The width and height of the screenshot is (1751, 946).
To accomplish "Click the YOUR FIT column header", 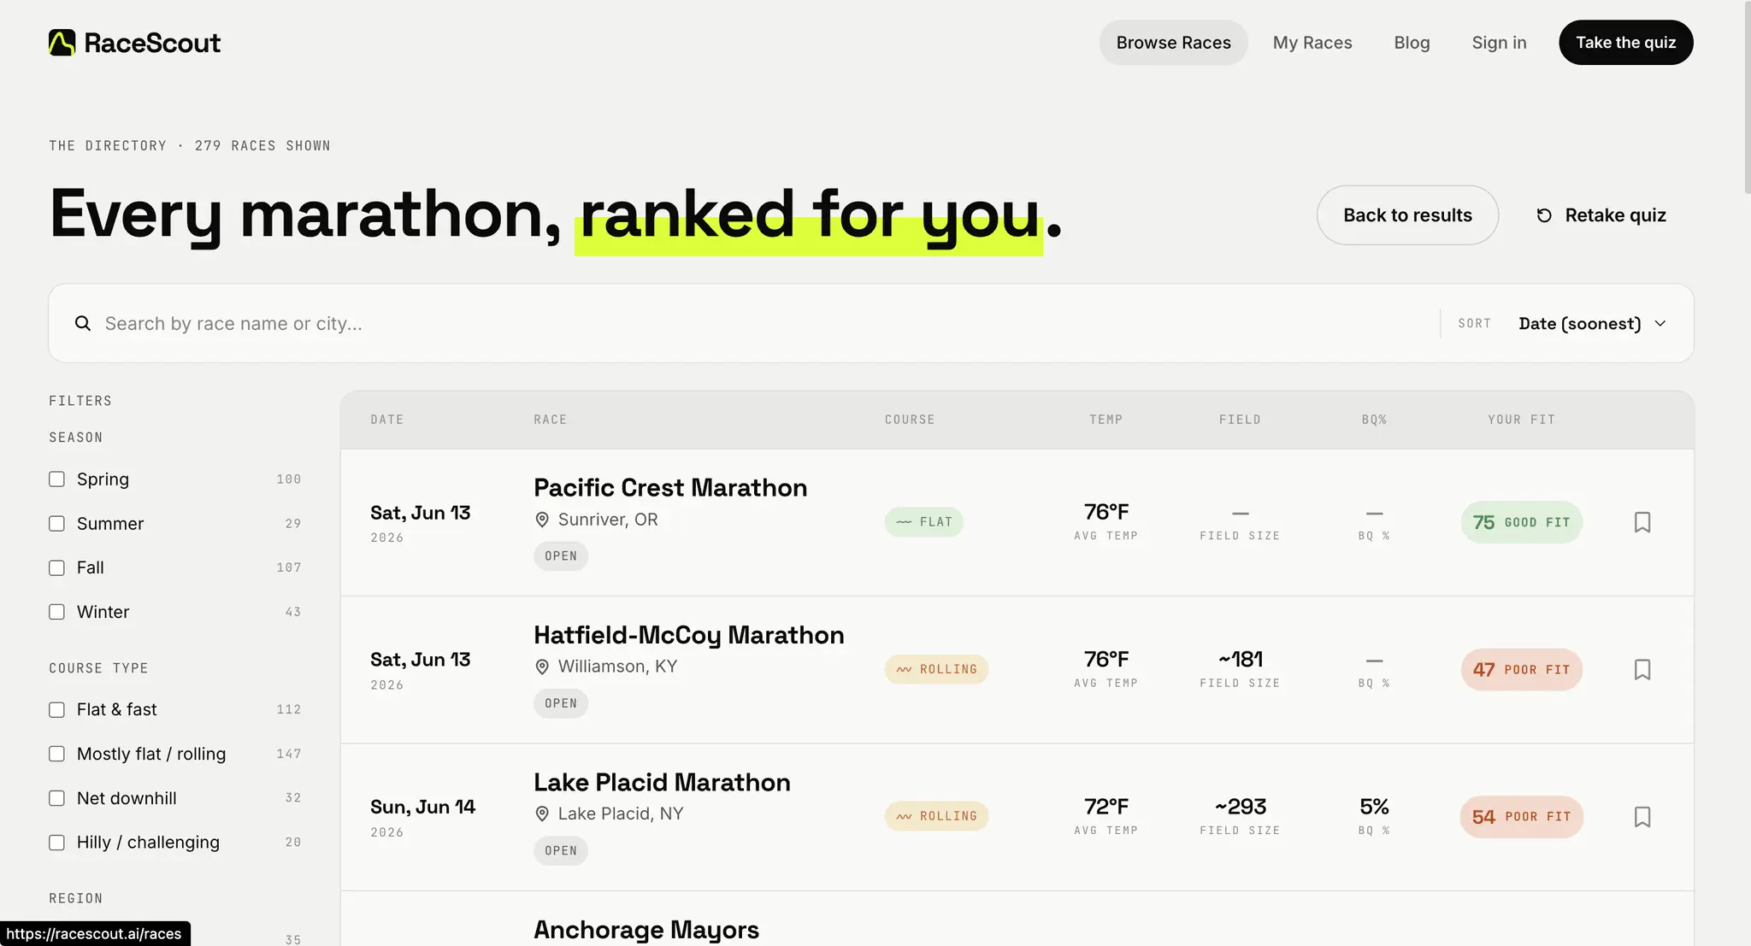I will [1521, 420].
